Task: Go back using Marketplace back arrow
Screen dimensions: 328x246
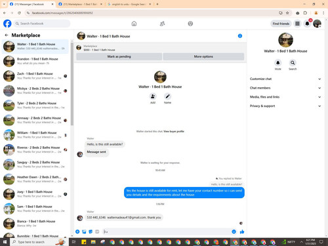Action: click(x=7, y=35)
